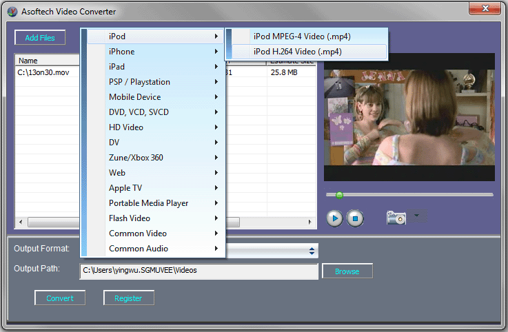Stop the video preview

coord(355,218)
